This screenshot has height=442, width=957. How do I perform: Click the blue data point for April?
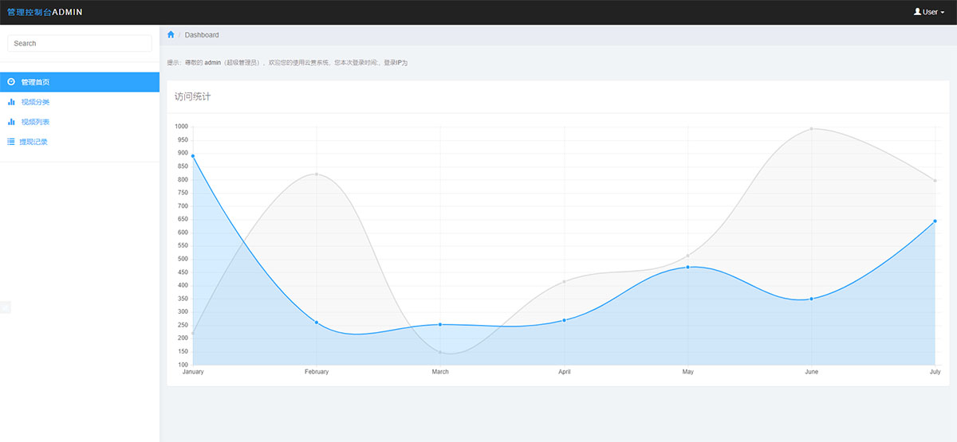(564, 320)
